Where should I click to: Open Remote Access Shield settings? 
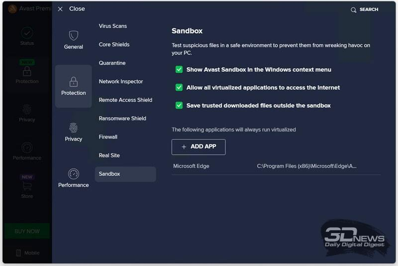pyautogui.click(x=125, y=100)
